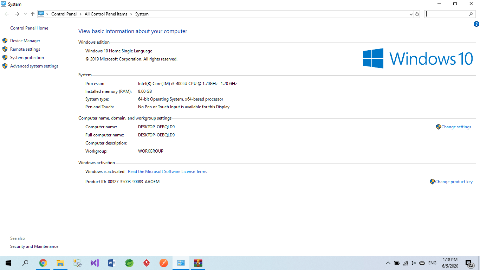Open the green leaf Spring app icon

tap(129, 263)
